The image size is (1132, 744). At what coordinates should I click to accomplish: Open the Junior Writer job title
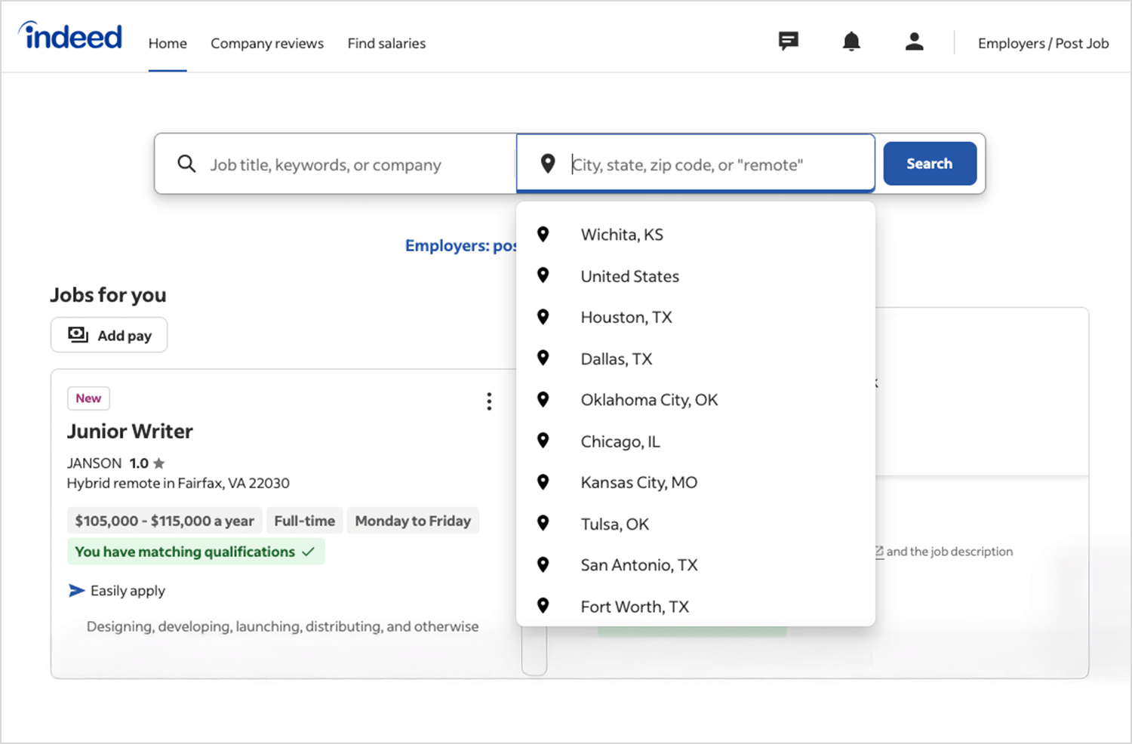[x=130, y=431]
